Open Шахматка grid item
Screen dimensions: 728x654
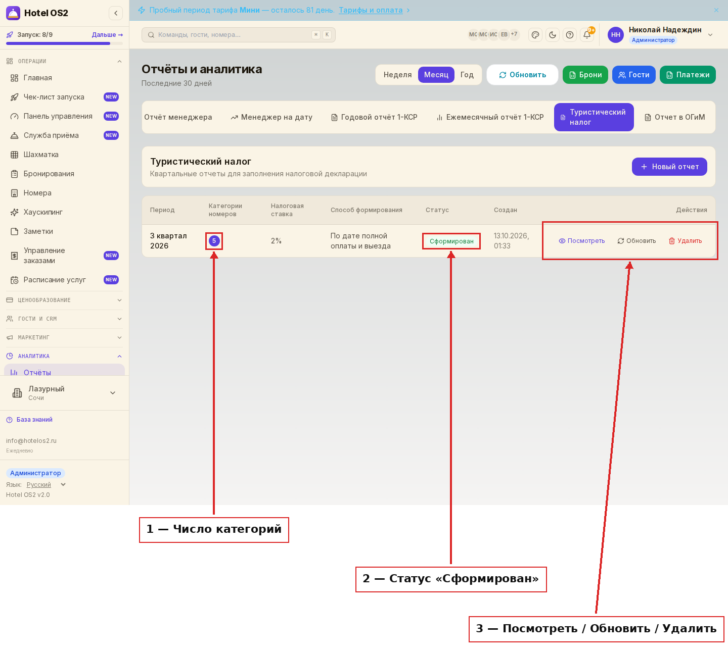coord(65,155)
